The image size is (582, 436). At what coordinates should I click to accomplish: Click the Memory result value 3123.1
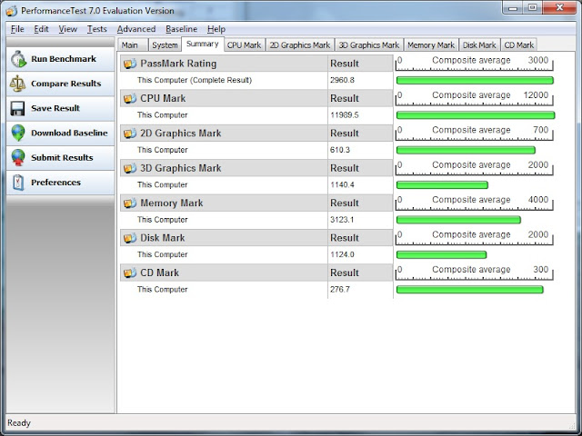342,220
